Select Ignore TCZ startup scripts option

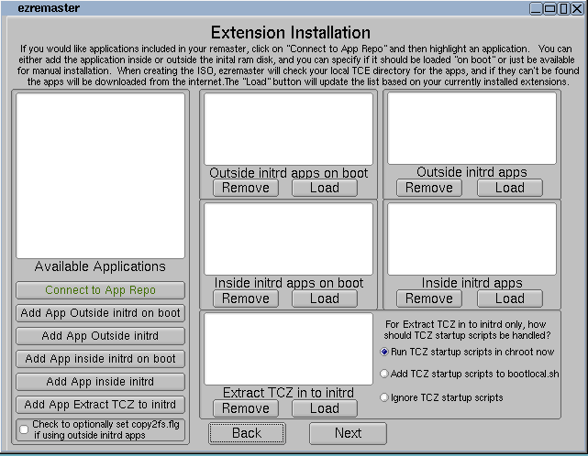(x=384, y=397)
